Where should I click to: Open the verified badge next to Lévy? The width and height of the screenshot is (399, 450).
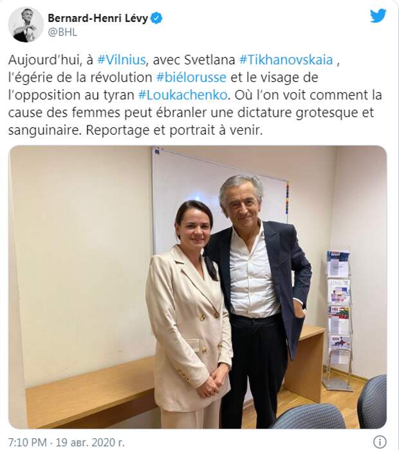point(156,19)
